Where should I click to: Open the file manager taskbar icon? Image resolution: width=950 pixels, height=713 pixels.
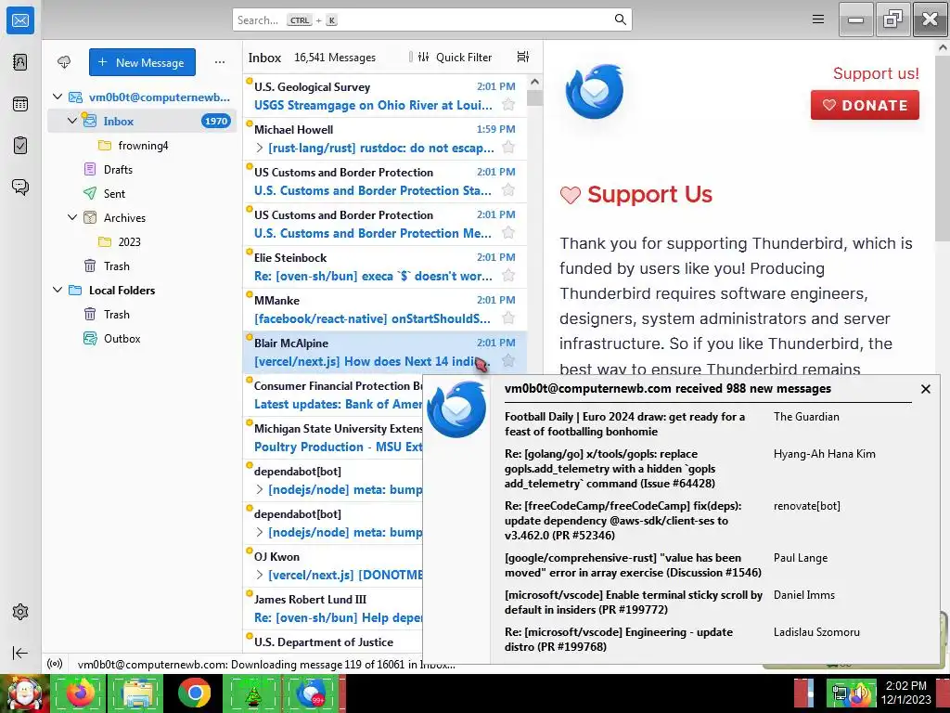point(137,694)
